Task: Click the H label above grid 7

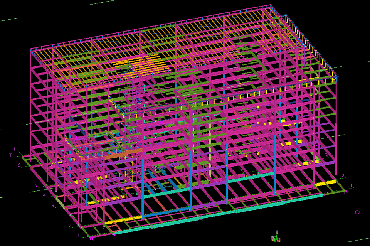Action: (x=16, y=149)
